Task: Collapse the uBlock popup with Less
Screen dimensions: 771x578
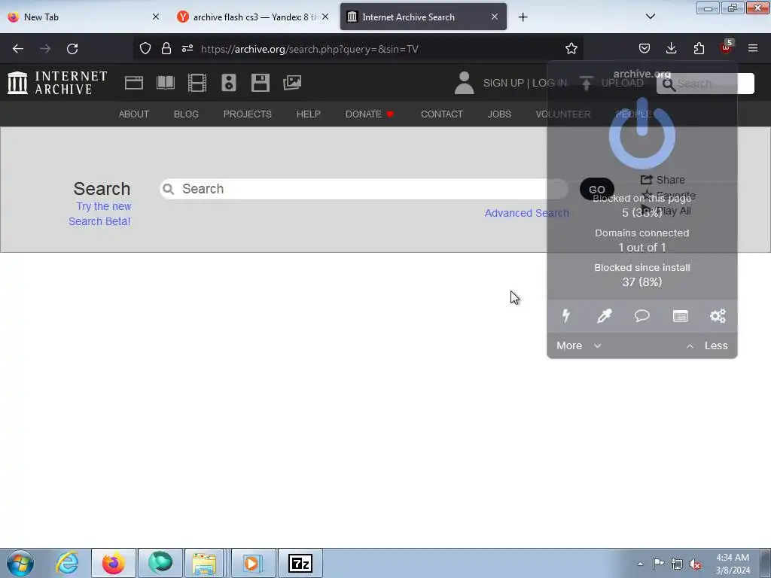Action: (x=707, y=345)
